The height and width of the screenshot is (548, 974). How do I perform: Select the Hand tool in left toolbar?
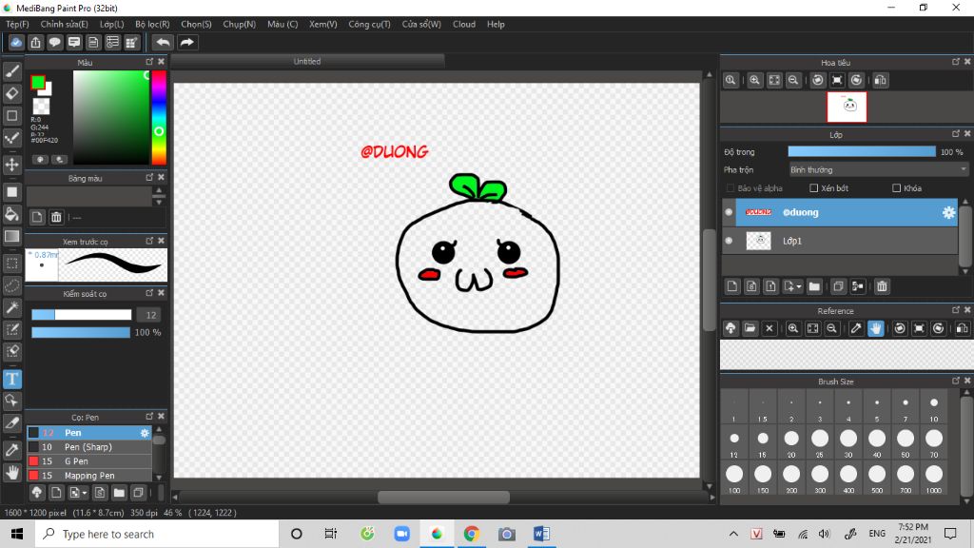(x=11, y=473)
